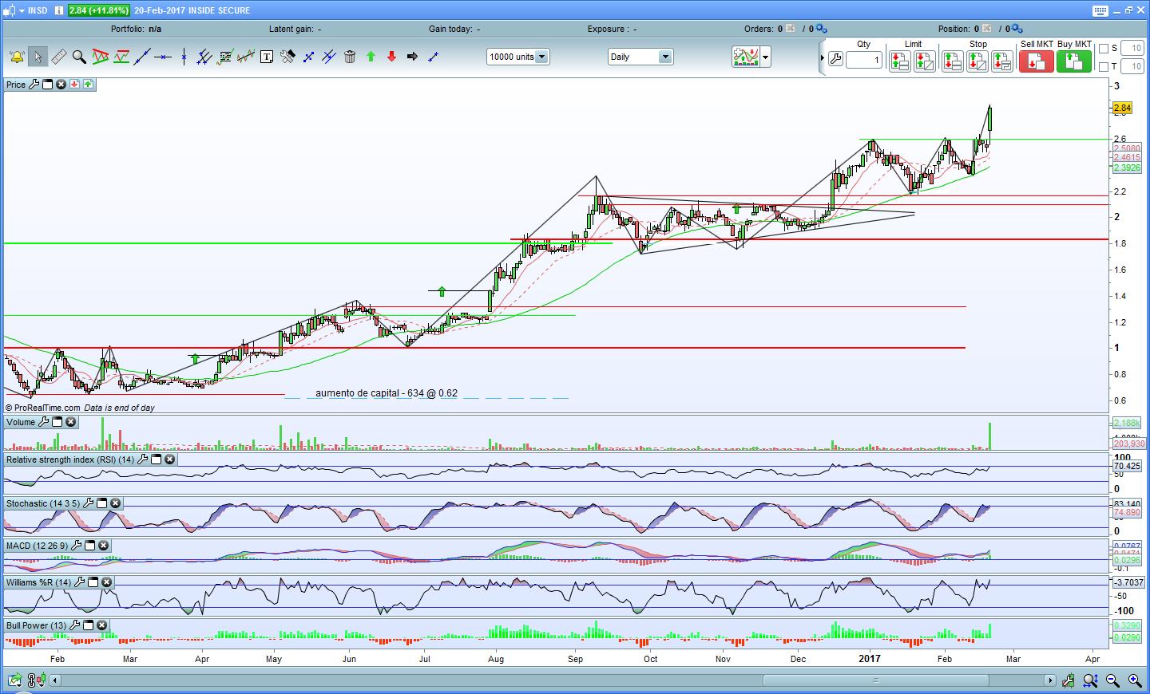The height and width of the screenshot is (694, 1150).
Task: Click the add indicator button with plus
Action: (745, 57)
